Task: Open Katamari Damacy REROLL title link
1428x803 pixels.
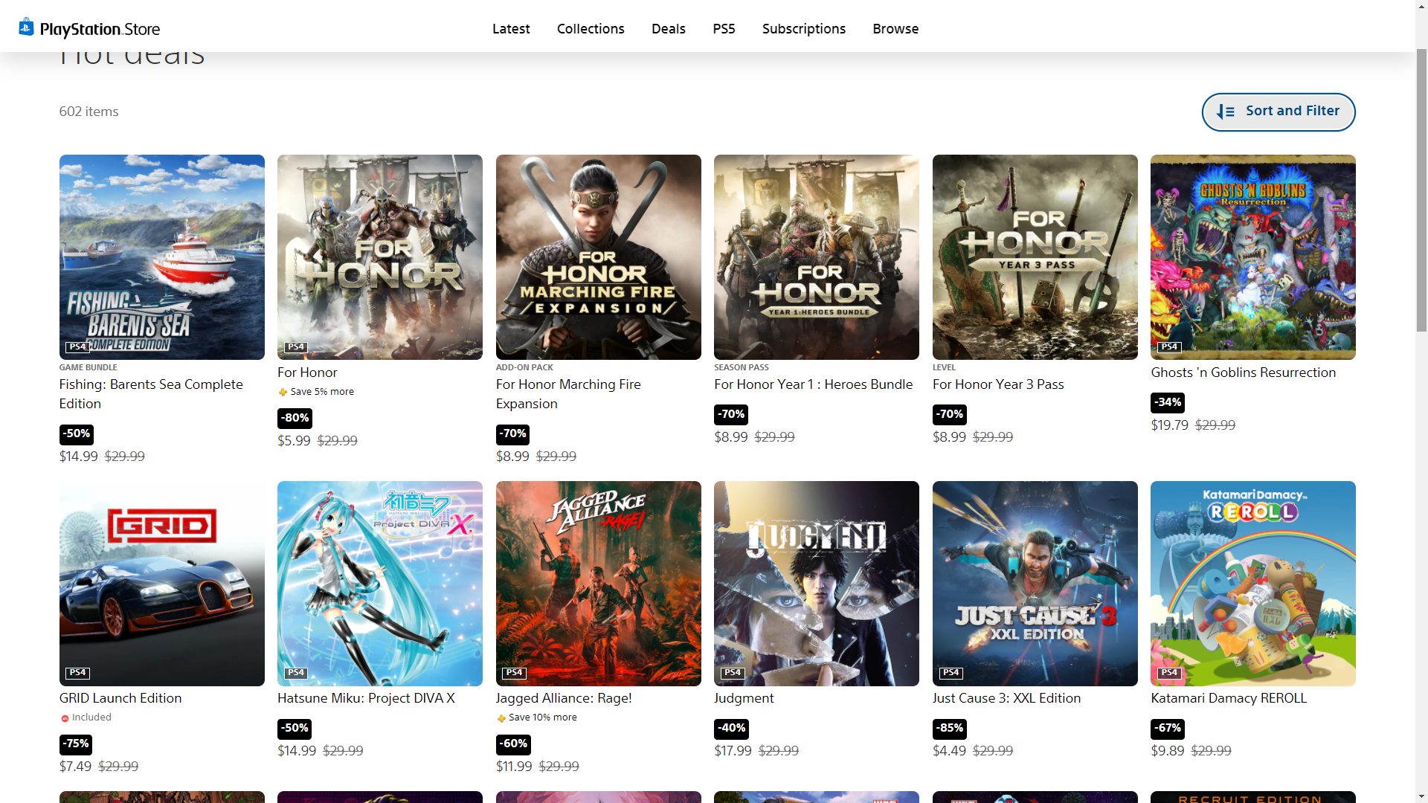Action: (1228, 698)
